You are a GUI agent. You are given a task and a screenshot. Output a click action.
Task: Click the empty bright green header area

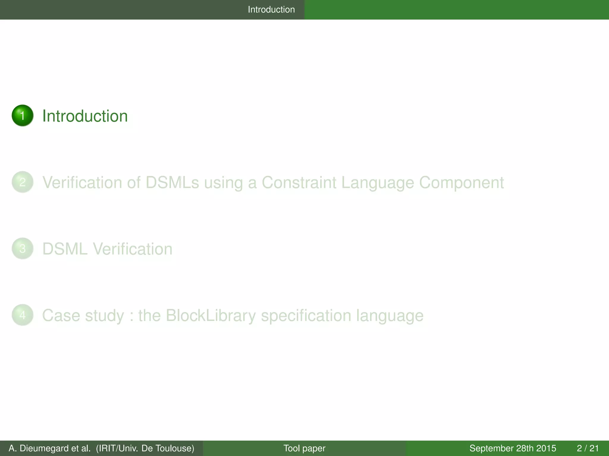tap(456, 9)
